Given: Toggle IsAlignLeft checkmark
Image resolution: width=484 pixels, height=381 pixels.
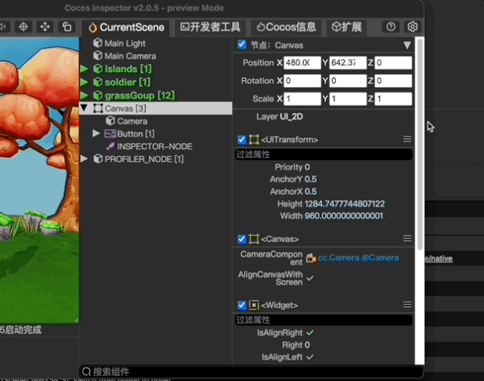Looking at the screenshot, I should [x=310, y=357].
